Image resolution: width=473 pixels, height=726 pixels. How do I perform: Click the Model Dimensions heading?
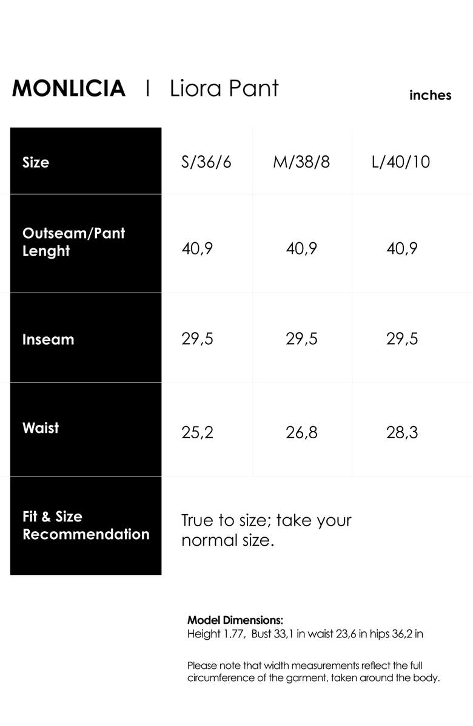(235, 620)
